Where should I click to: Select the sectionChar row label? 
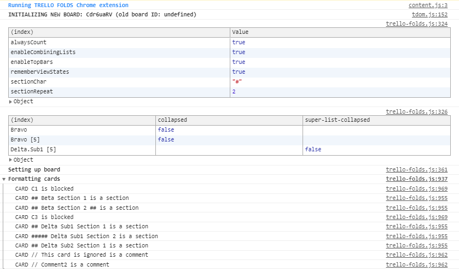28,81
